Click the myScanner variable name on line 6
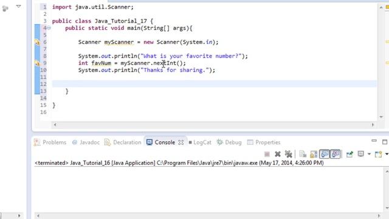 click(x=119, y=42)
